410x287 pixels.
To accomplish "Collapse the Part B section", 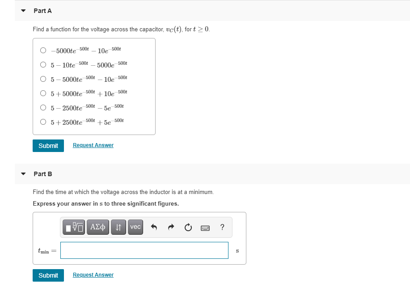I will pos(23,174).
